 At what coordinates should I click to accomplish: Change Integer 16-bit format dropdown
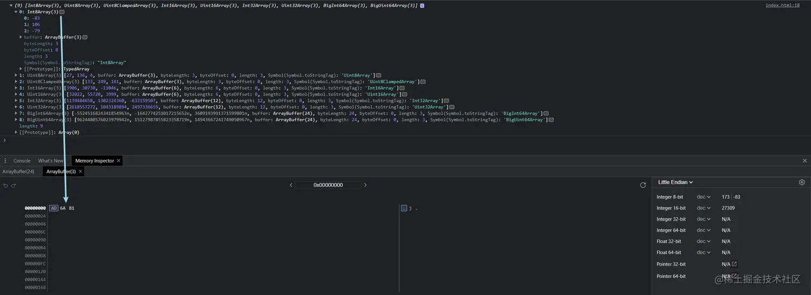pyautogui.click(x=703, y=208)
